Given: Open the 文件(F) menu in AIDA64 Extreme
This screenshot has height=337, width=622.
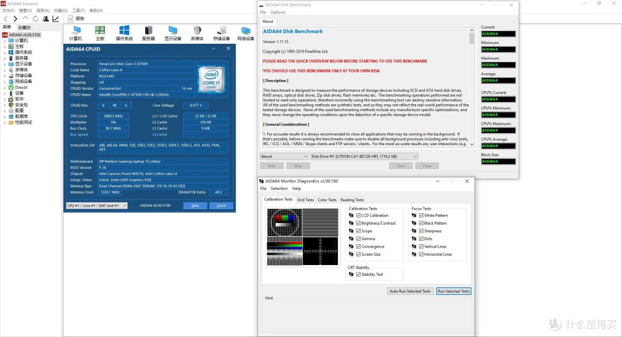Looking at the screenshot, I should point(8,11).
